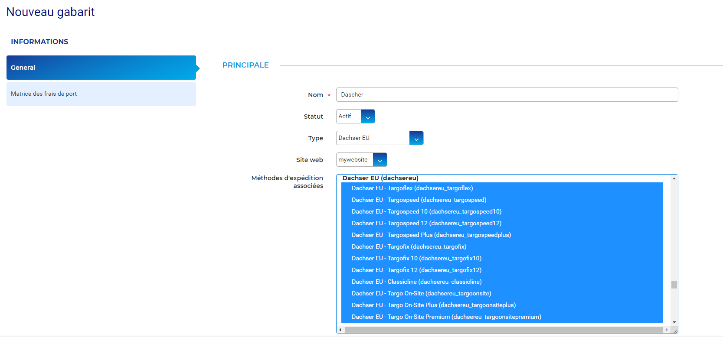
Task: Click the list resize grip corner
Action: pyautogui.click(x=675, y=331)
